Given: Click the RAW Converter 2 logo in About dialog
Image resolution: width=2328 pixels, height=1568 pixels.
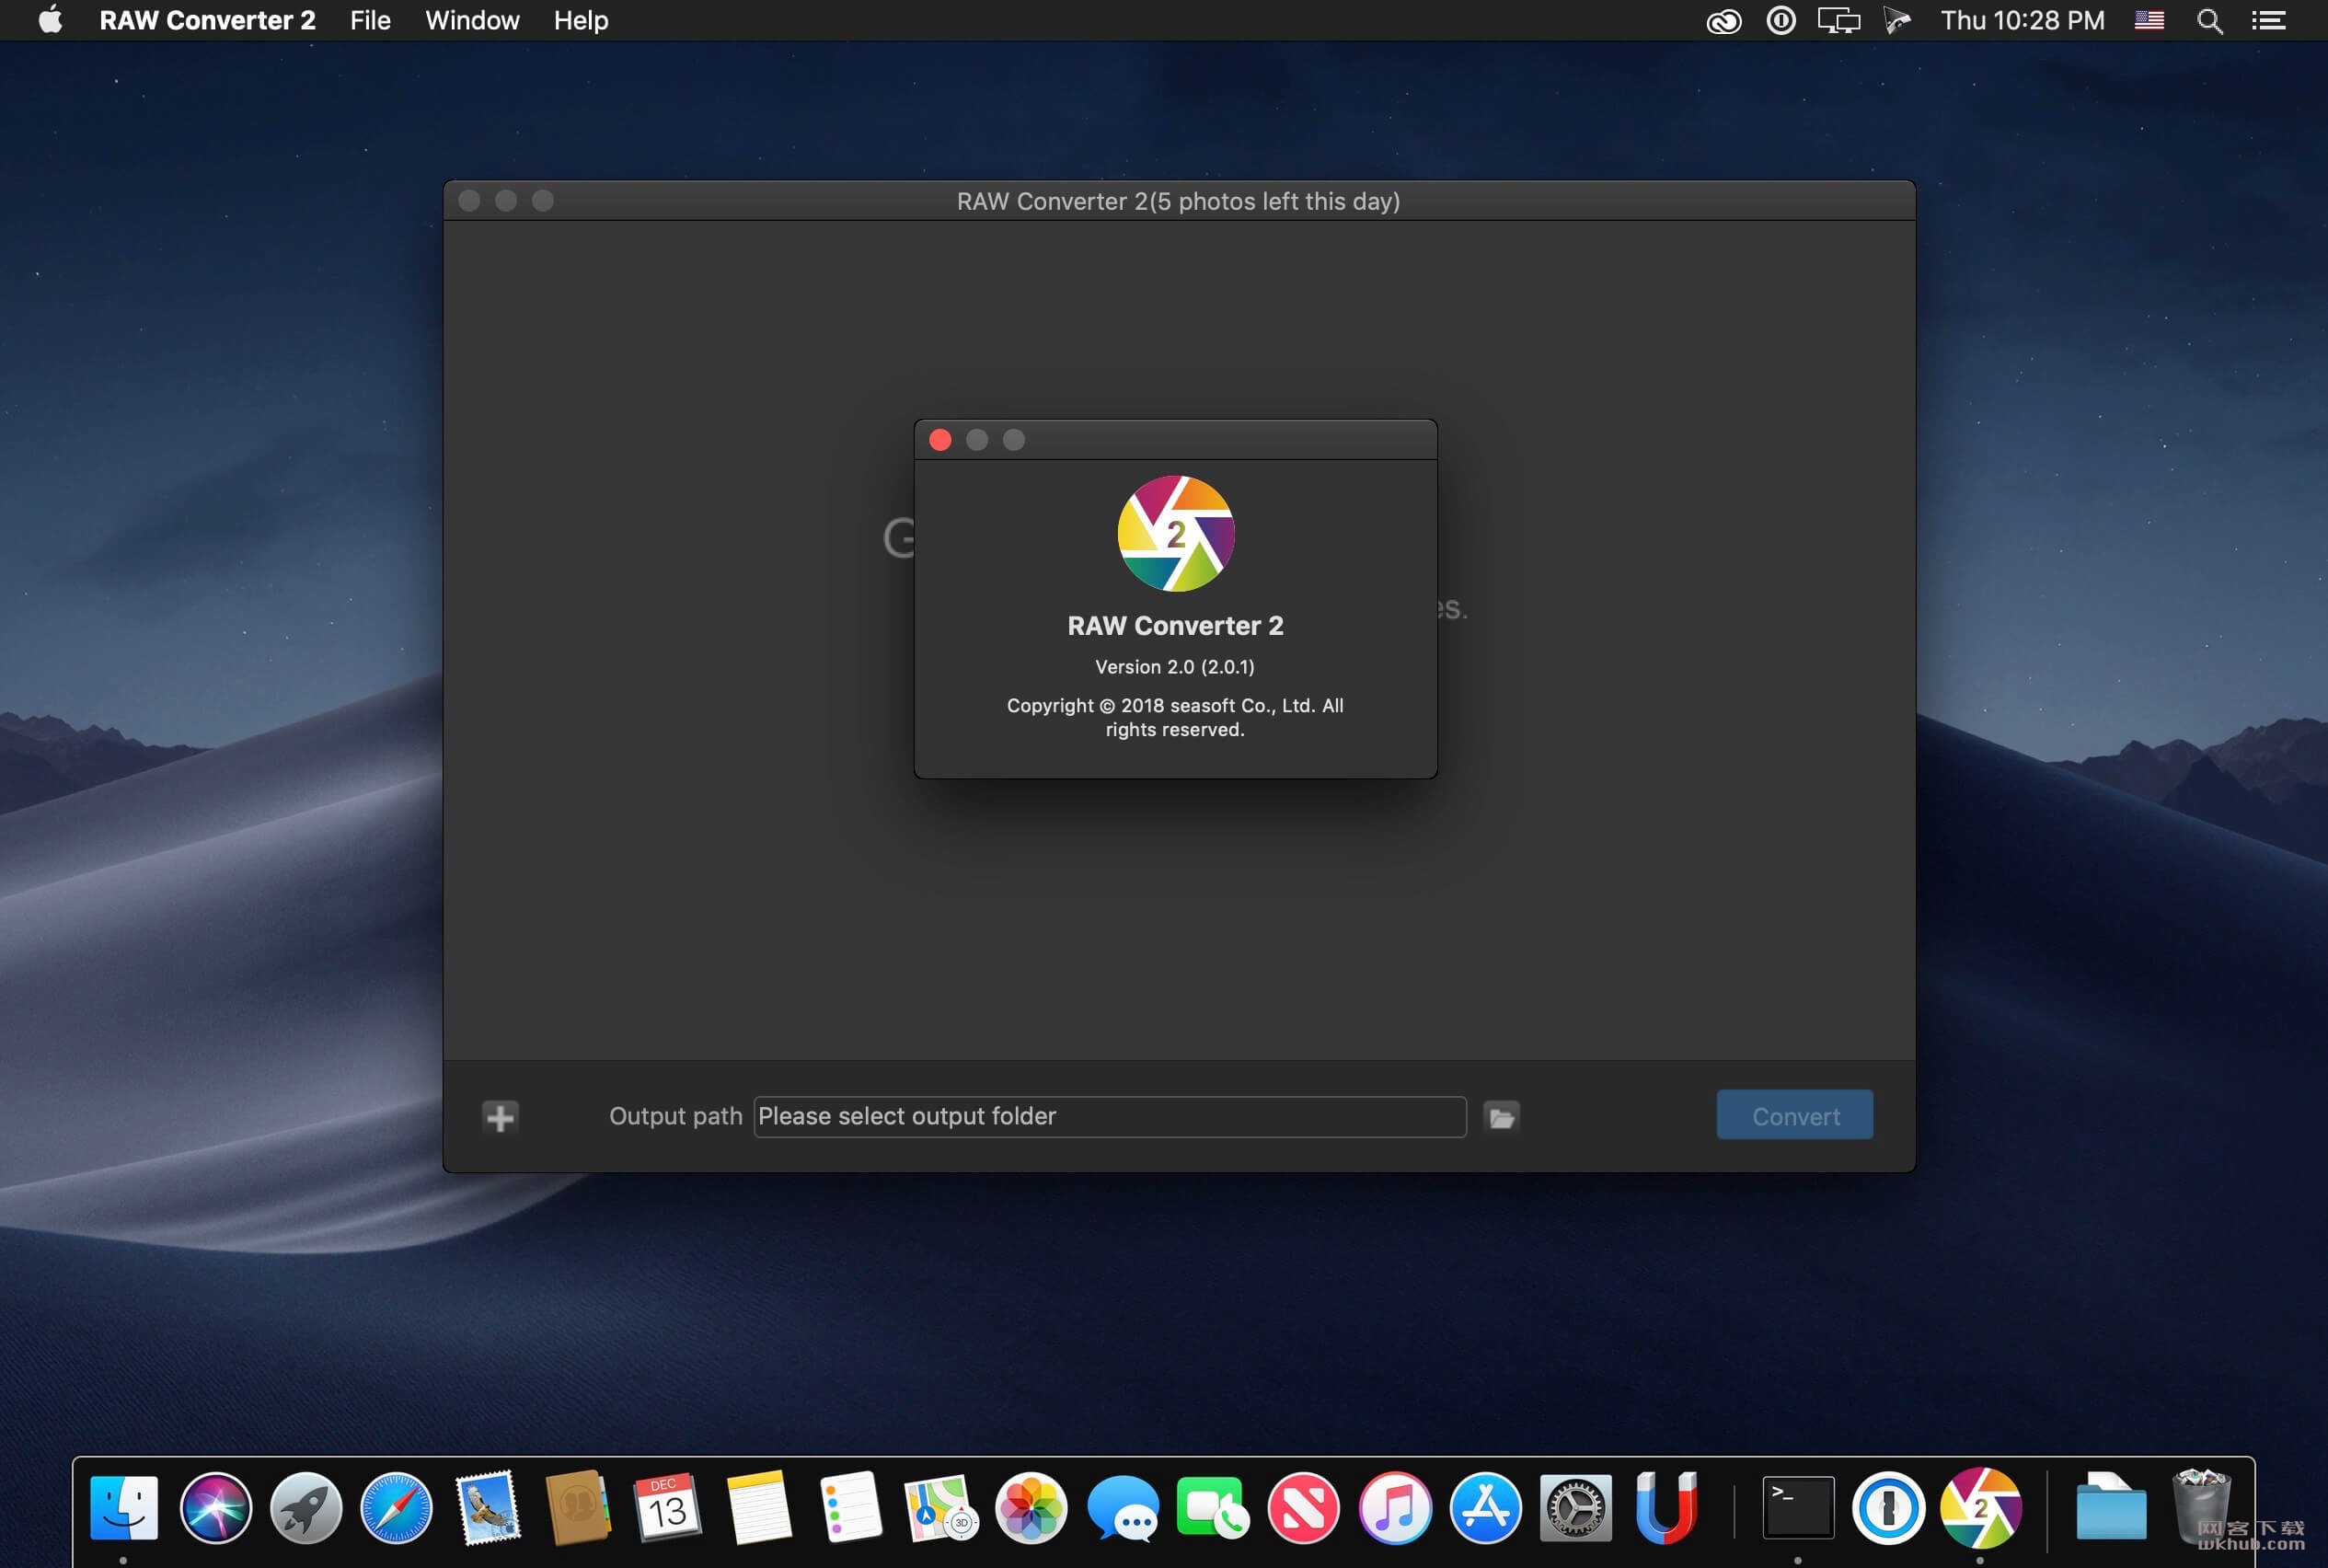Looking at the screenshot, I should pyautogui.click(x=1175, y=533).
